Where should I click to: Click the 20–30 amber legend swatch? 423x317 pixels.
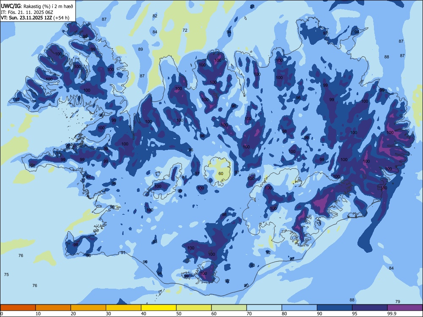(88, 308)
